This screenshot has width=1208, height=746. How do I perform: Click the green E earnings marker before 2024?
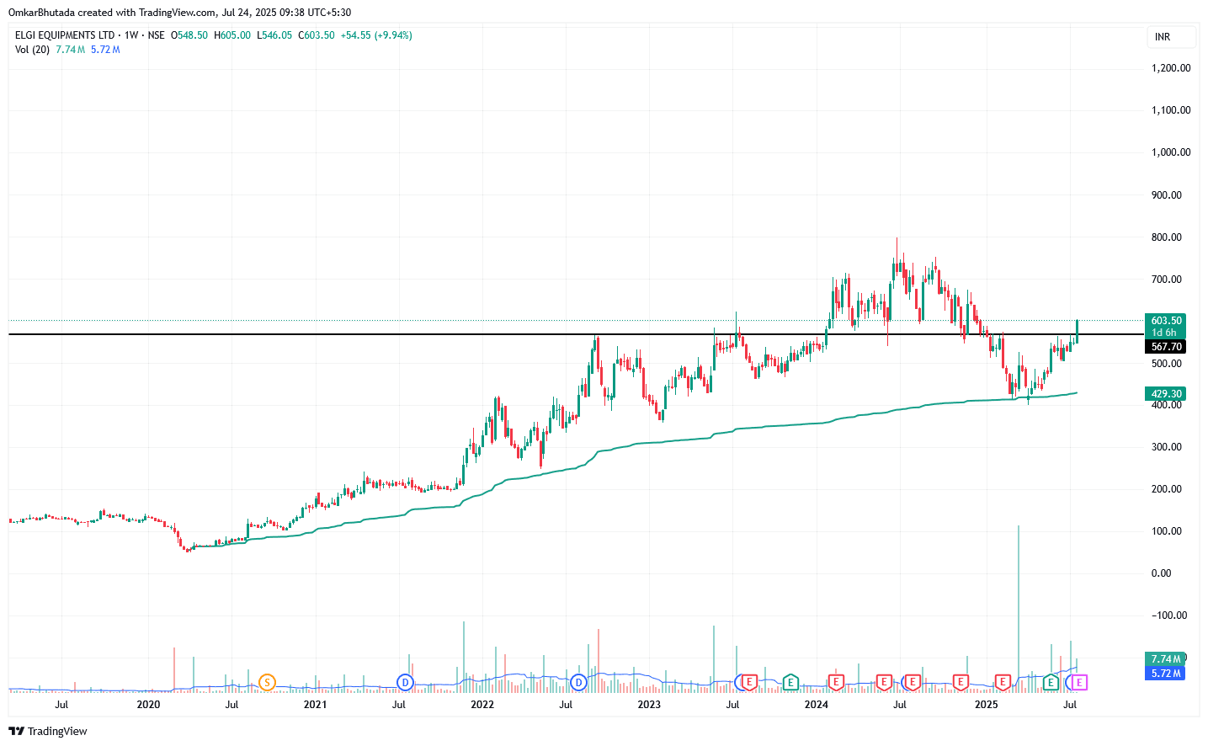pos(790,682)
